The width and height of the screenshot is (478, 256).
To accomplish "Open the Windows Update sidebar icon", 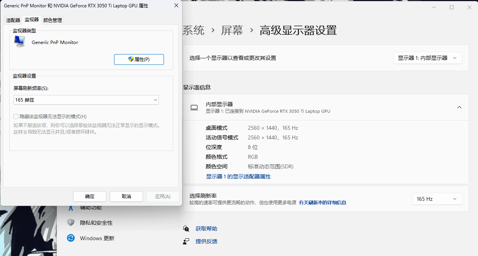I will point(70,238).
